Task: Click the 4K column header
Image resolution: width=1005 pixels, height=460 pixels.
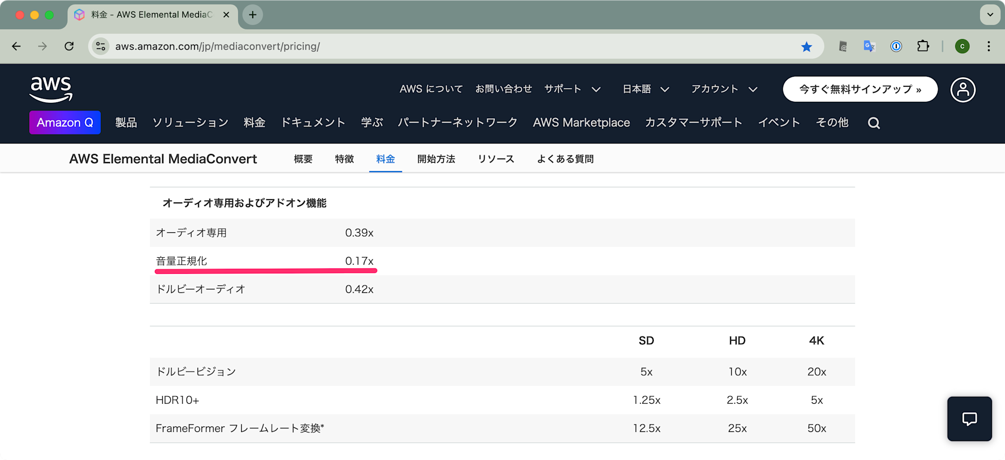Action: tap(817, 341)
